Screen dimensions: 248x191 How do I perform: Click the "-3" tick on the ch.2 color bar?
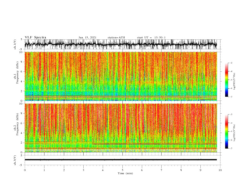point(231,115)
